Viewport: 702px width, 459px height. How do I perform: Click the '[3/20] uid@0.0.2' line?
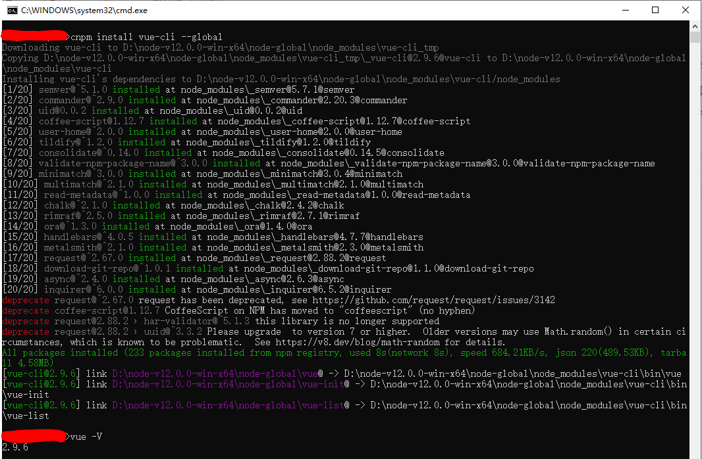click(152, 110)
